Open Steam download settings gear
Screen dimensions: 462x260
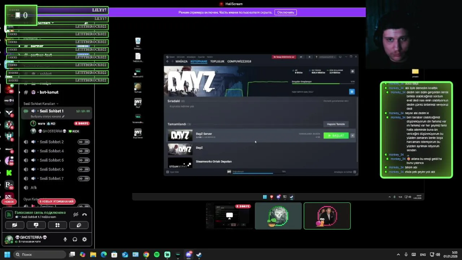[x=353, y=71]
